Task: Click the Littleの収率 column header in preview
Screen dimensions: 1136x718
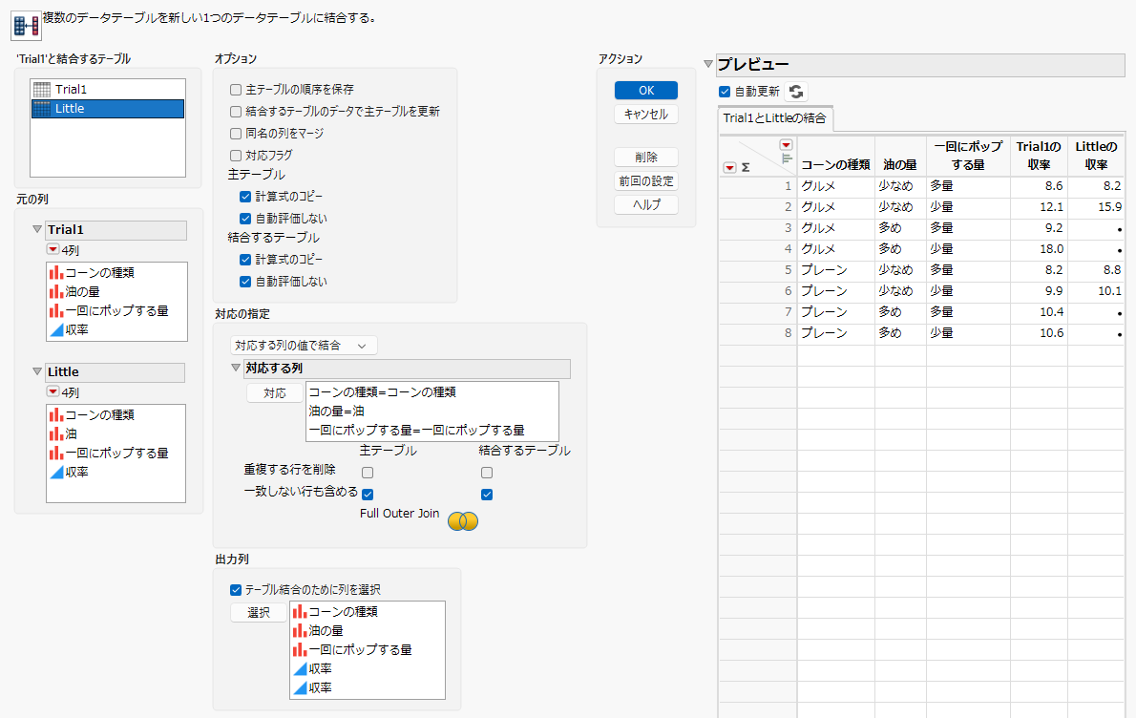Action: click(1096, 156)
